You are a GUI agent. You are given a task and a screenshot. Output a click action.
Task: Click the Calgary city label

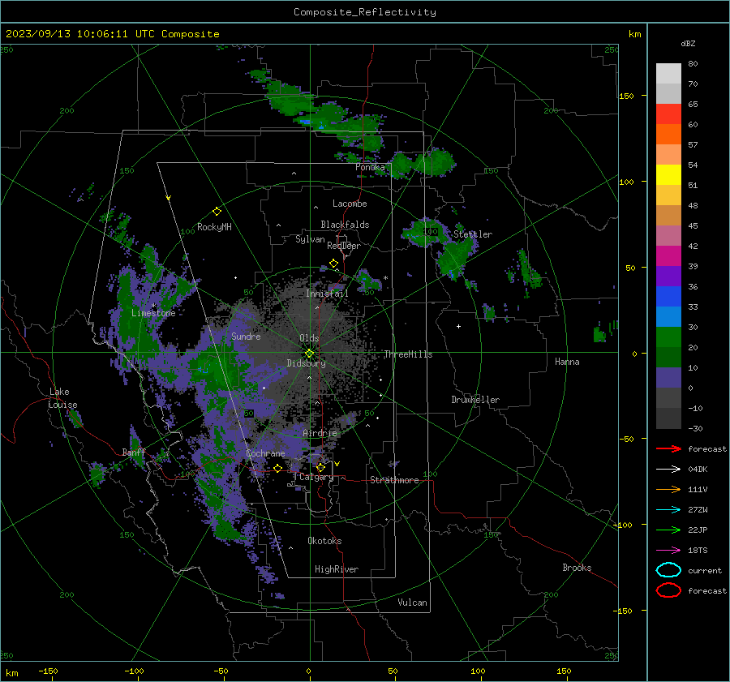pos(316,477)
